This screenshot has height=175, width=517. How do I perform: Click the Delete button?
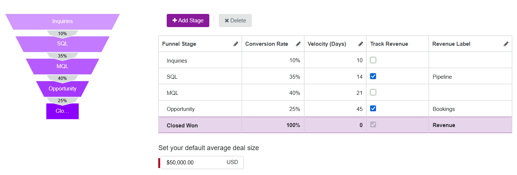[235, 21]
